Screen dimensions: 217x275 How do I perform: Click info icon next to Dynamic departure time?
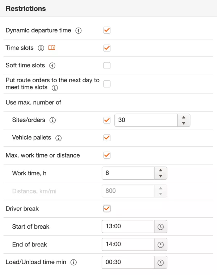[x=78, y=31]
